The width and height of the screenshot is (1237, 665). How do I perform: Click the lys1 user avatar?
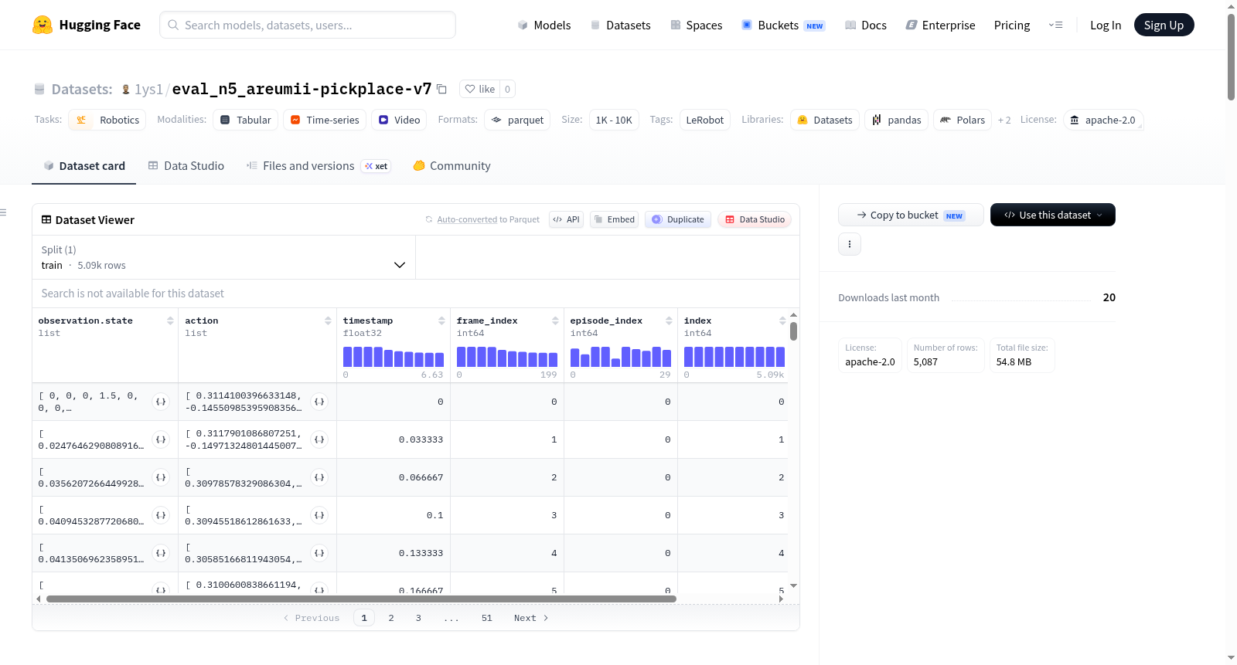coord(126,90)
